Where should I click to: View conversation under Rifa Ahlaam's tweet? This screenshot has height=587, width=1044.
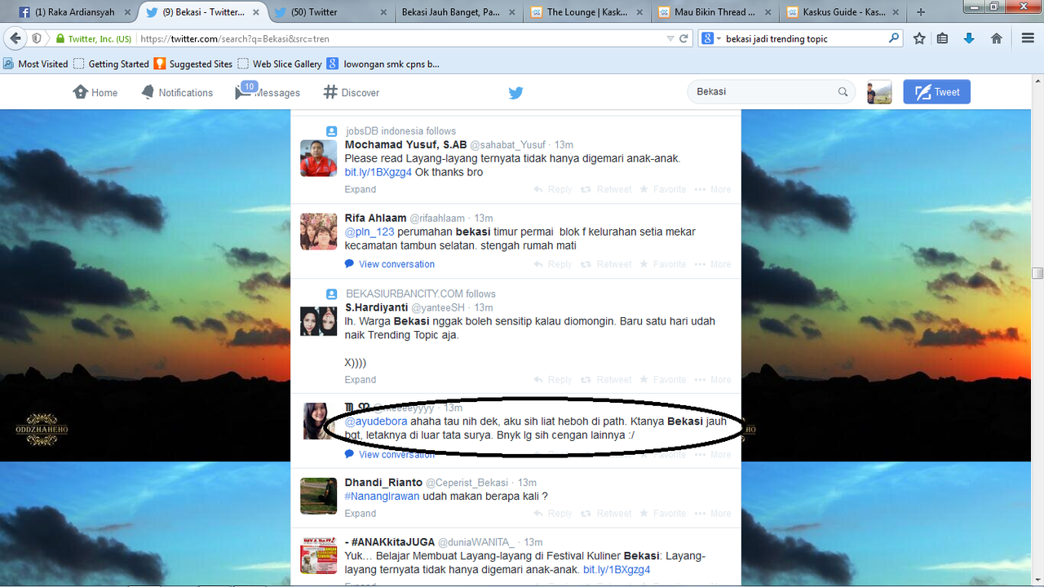[390, 264]
